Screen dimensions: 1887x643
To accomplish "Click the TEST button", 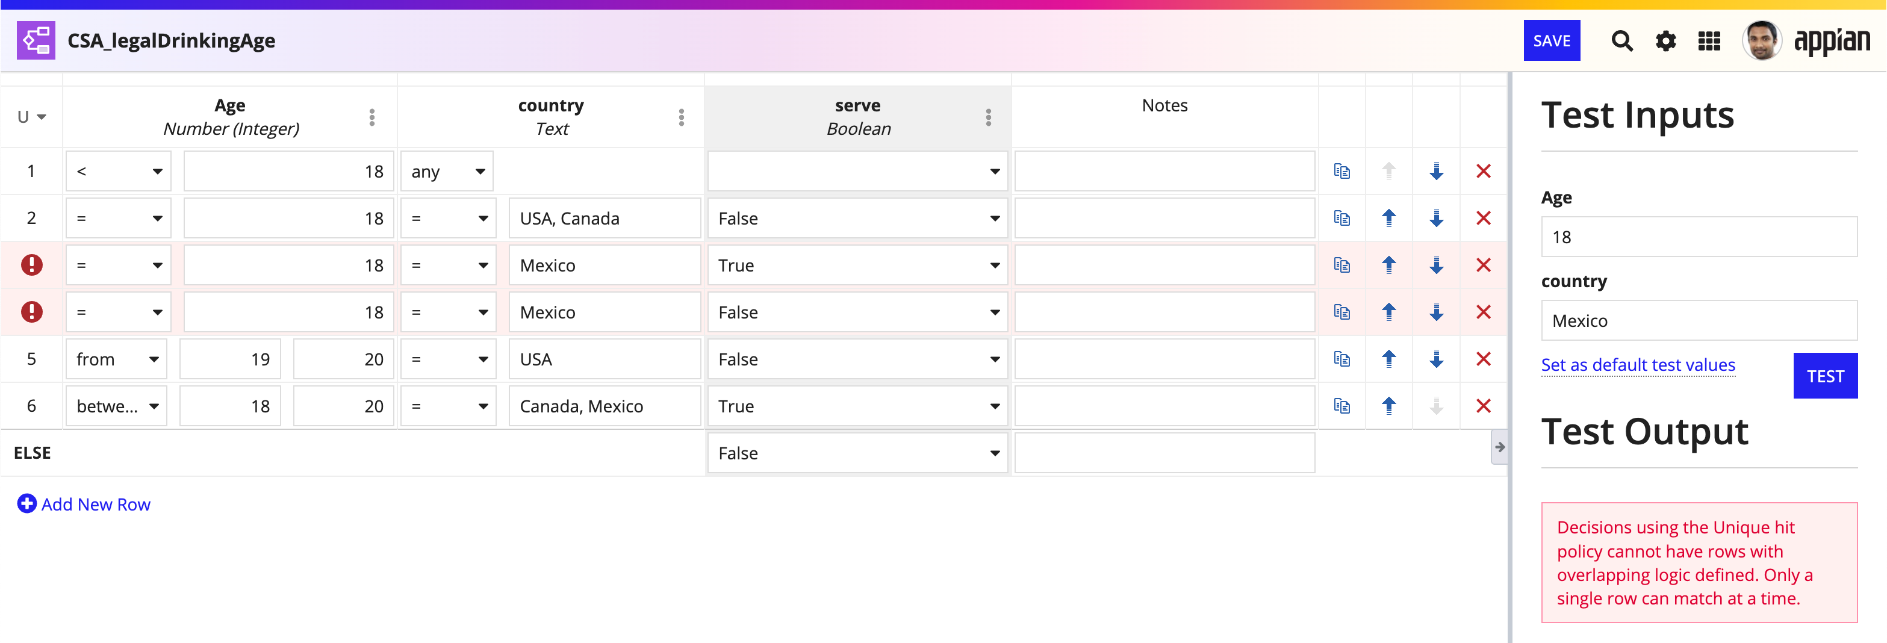I will click(1825, 376).
